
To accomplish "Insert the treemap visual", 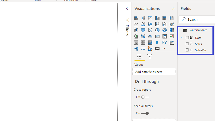I will [x=172, y=30].
